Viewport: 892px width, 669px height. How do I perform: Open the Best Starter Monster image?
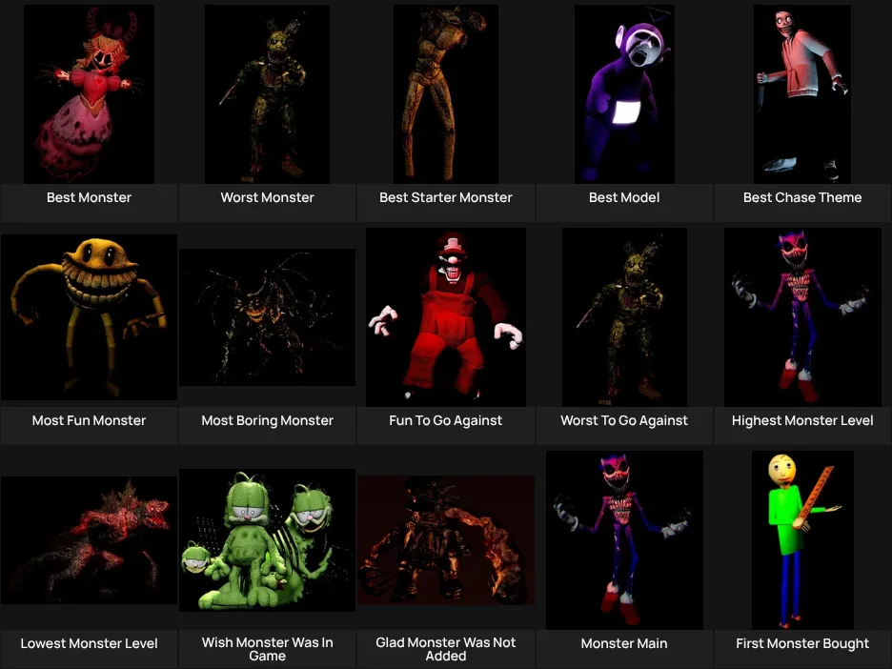point(445,93)
